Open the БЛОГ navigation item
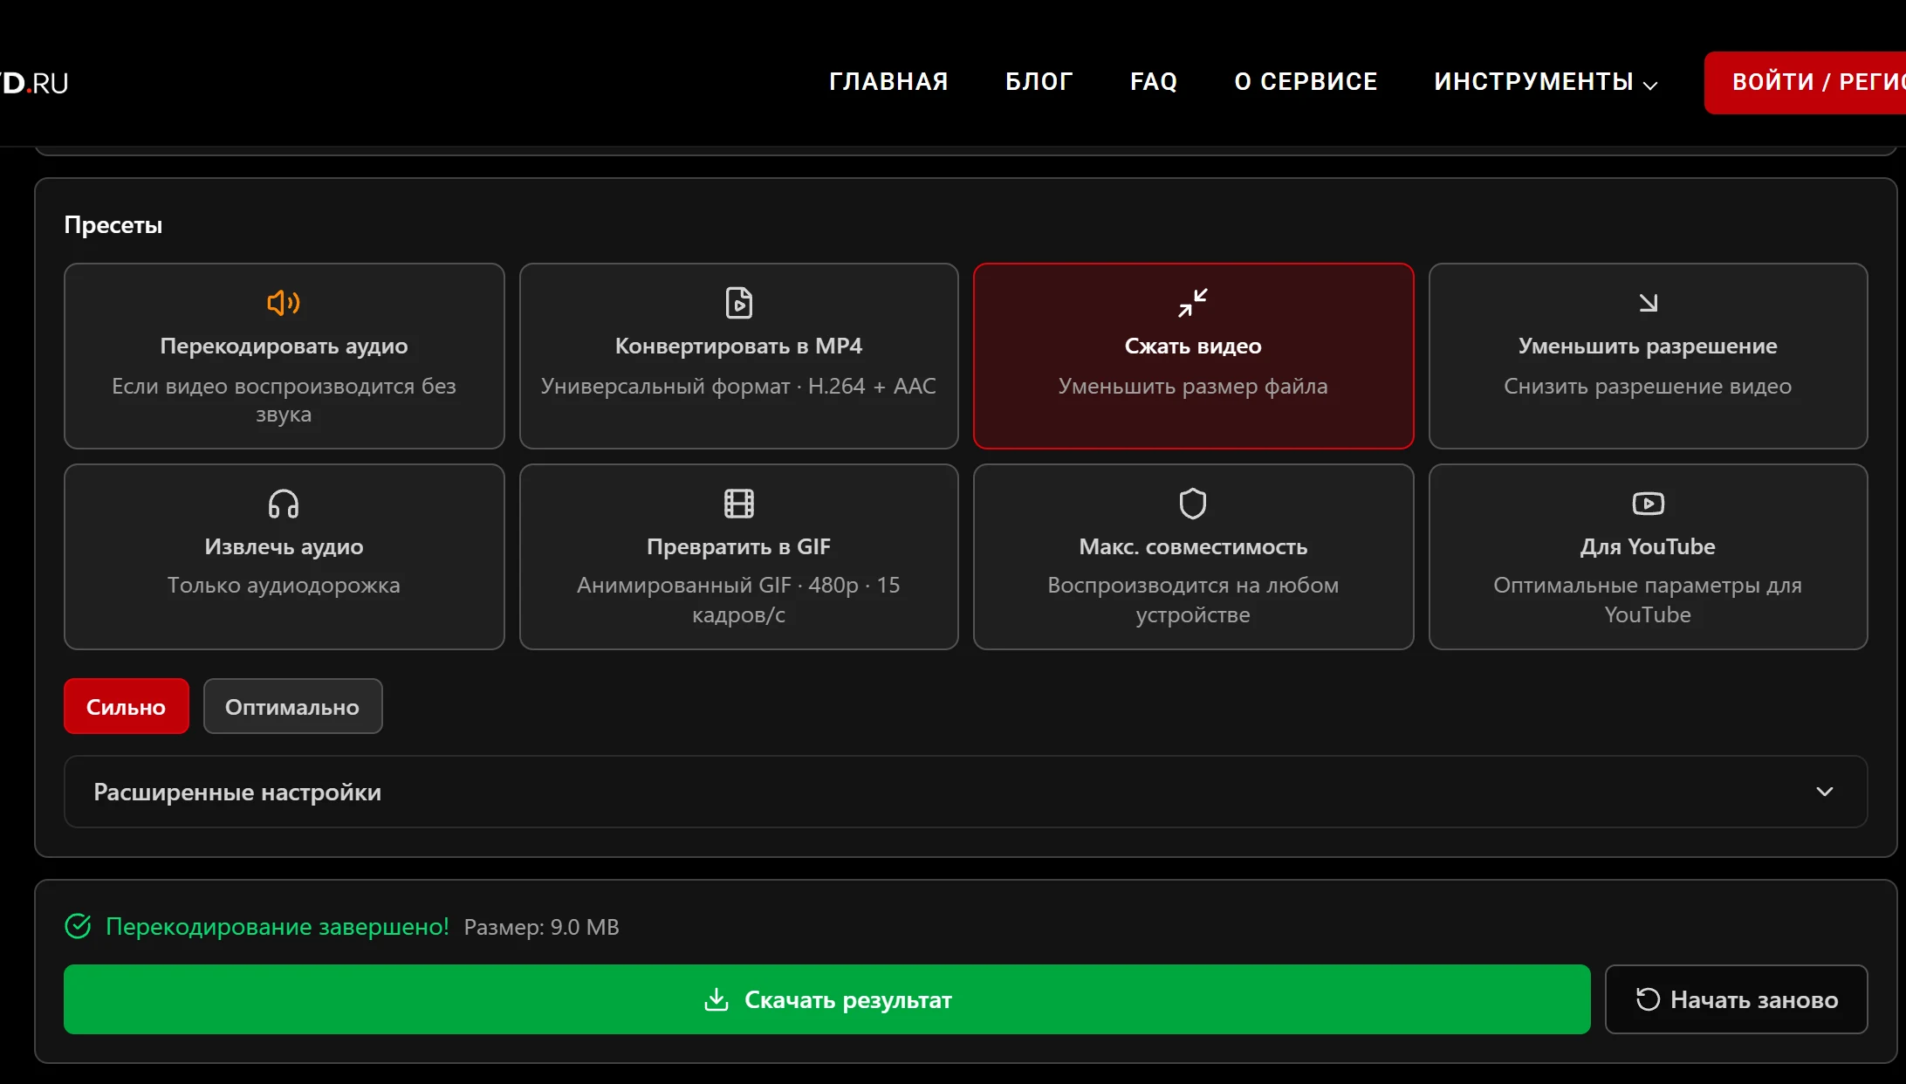The width and height of the screenshot is (1906, 1084). pos(1039,82)
